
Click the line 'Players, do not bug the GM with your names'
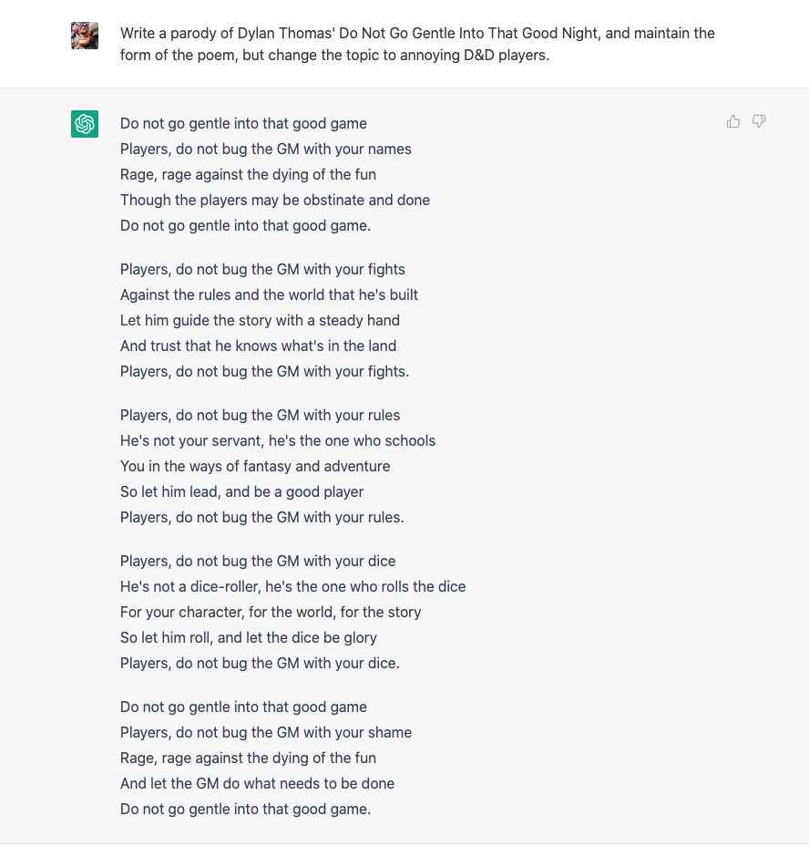click(x=266, y=150)
